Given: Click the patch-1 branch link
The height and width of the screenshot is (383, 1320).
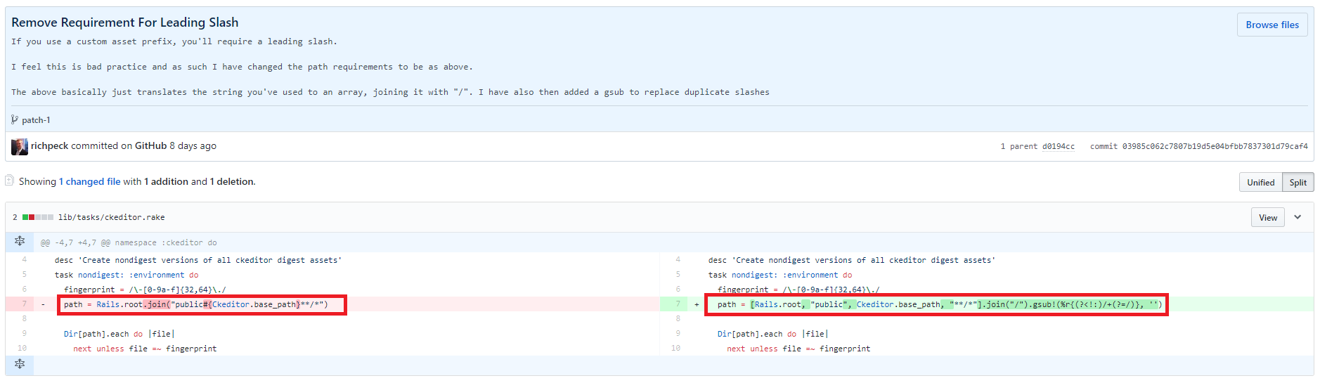Looking at the screenshot, I should coord(36,120).
